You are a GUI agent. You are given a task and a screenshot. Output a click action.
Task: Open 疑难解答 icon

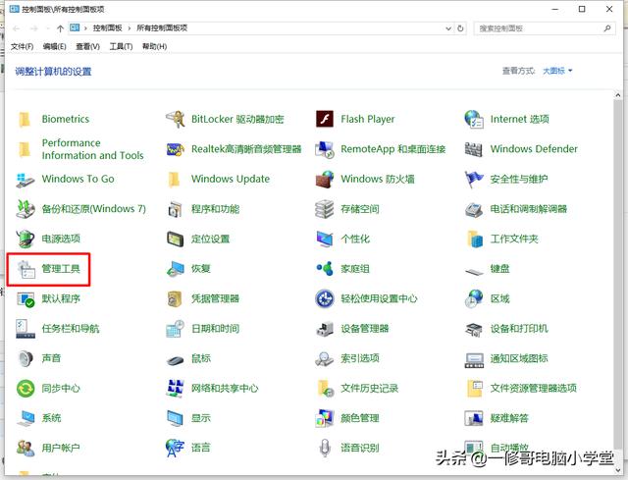click(x=474, y=418)
